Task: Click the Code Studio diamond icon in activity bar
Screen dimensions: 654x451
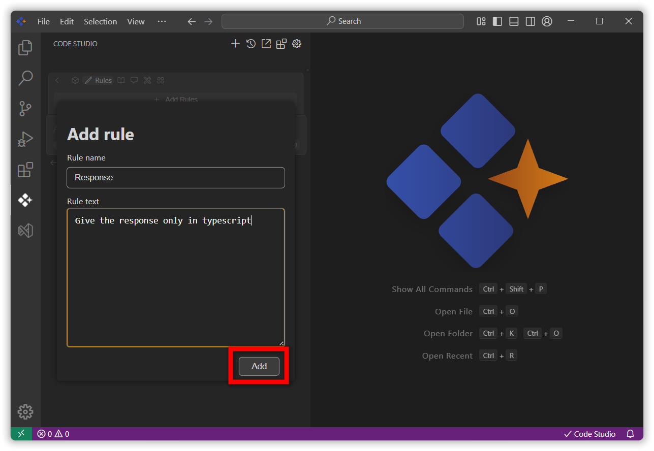Action: [25, 200]
